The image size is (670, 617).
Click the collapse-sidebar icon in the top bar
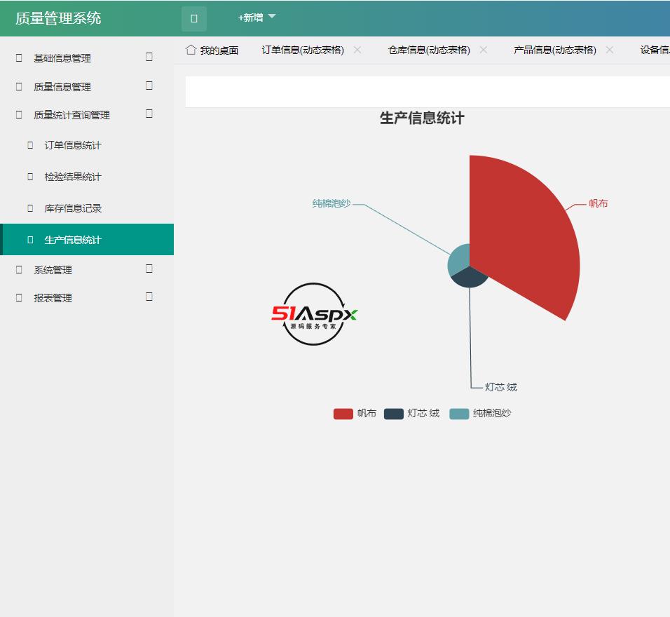[x=193, y=18]
